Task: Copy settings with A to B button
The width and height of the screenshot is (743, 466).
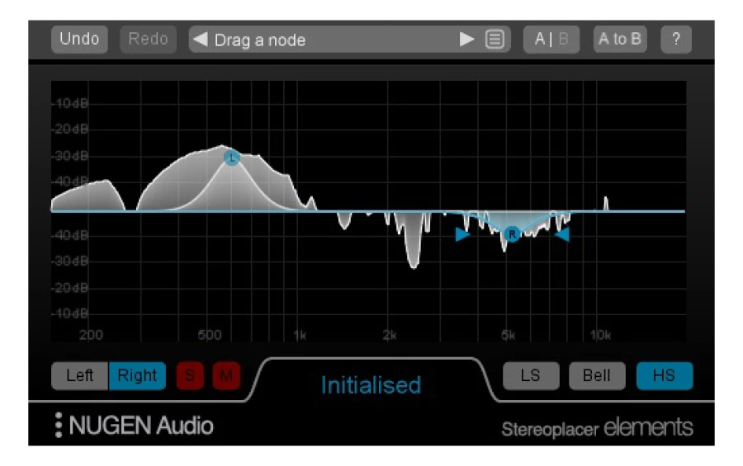Action: click(620, 39)
